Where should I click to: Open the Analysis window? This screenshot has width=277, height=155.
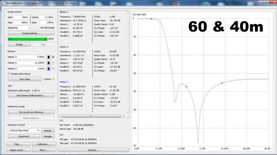pyautogui.click(x=93, y=150)
